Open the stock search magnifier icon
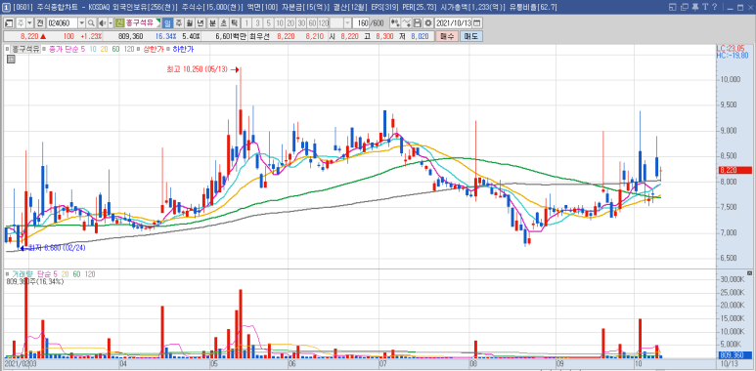Viewport: 756px width, 371px height. (91, 23)
